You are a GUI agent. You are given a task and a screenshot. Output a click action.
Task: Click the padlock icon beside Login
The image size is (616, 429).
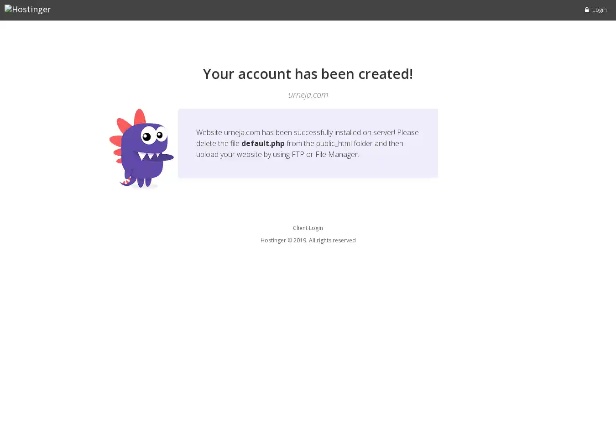[x=587, y=10]
